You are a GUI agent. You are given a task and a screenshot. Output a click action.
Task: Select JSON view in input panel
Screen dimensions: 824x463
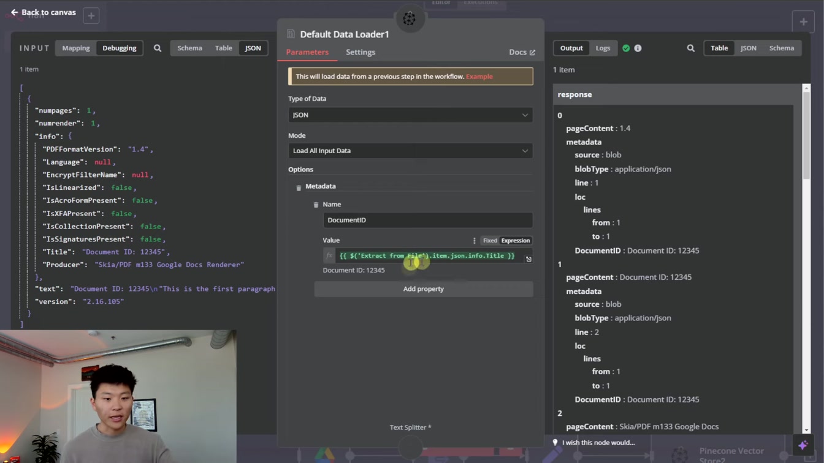point(253,48)
